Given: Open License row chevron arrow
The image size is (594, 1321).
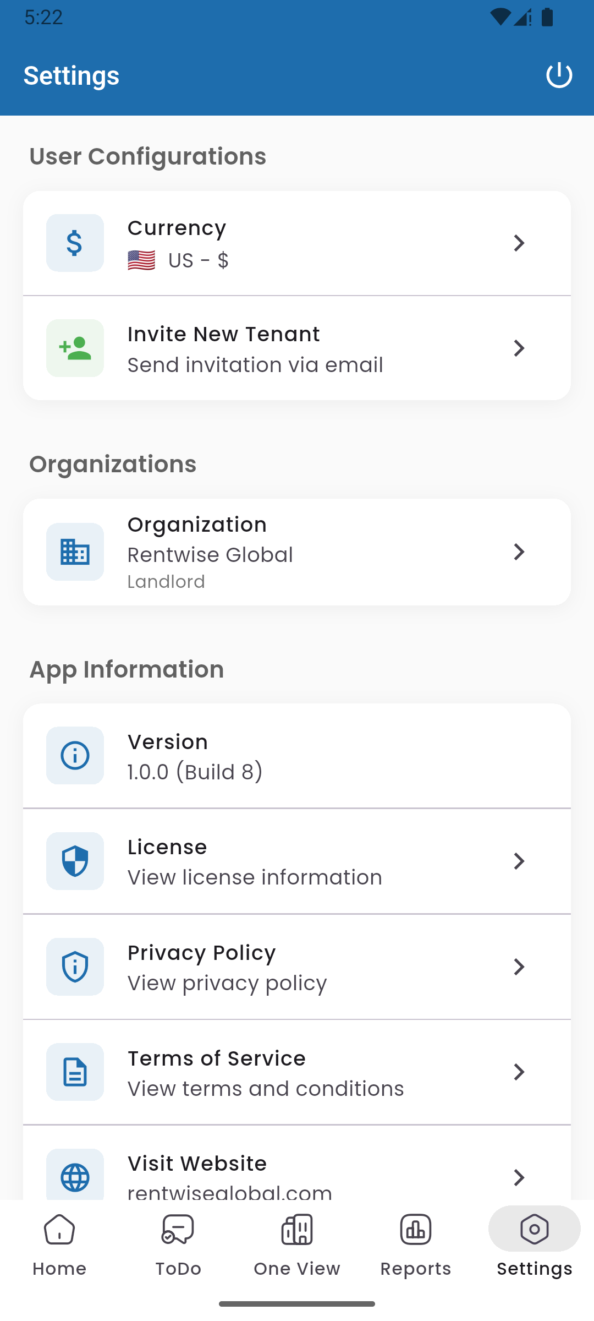Looking at the screenshot, I should pyautogui.click(x=519, y=861).
